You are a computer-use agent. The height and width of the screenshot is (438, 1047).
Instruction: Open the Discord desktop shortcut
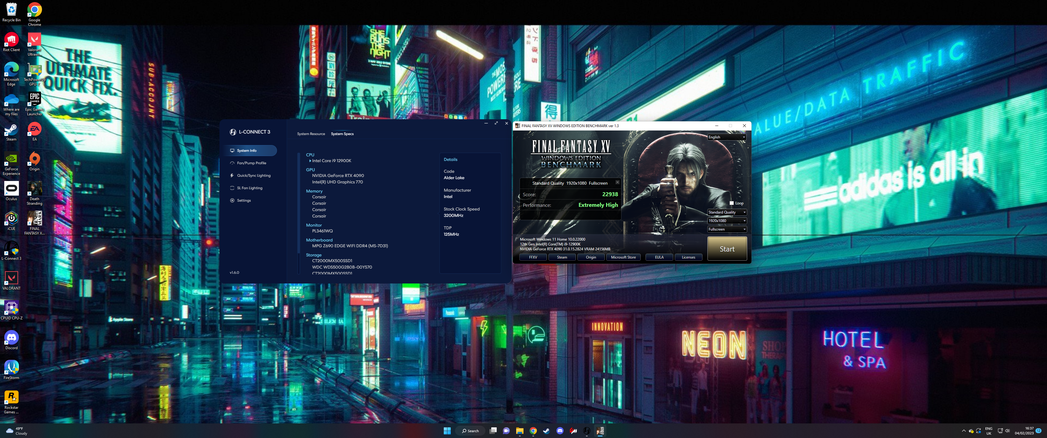pos(11,340)
